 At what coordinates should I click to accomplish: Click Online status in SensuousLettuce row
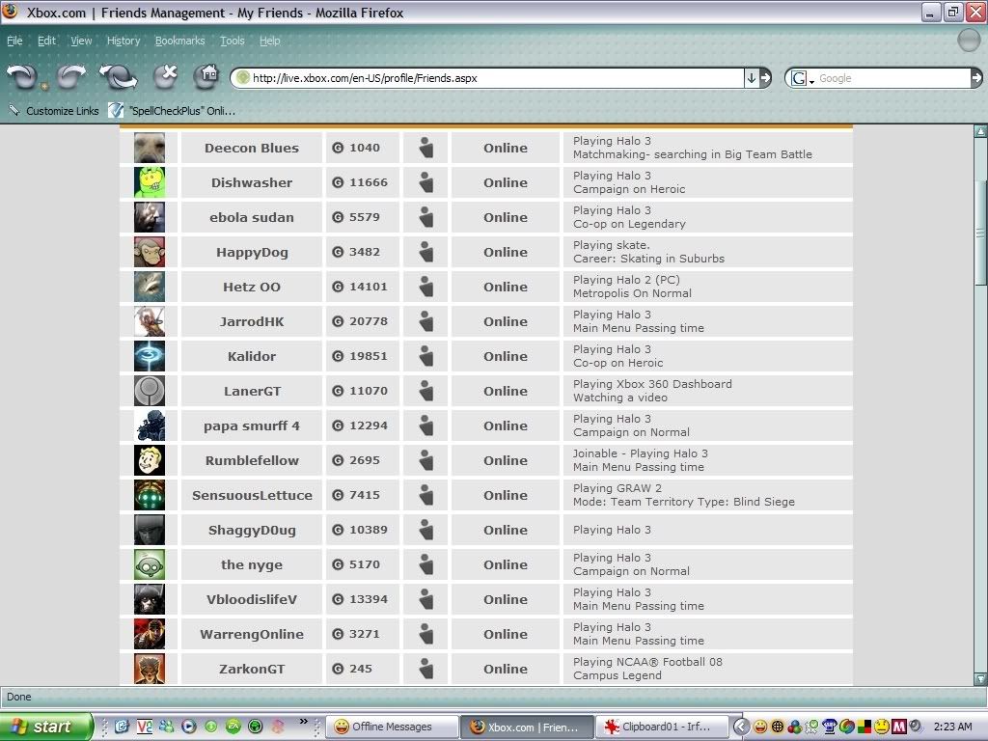pyautogui.click(x=506, y=495)
